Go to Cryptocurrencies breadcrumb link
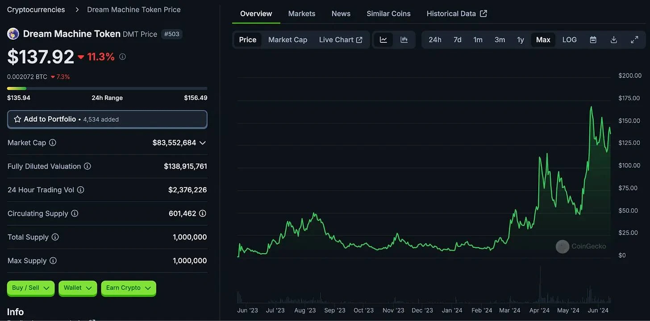 [36, 9]
